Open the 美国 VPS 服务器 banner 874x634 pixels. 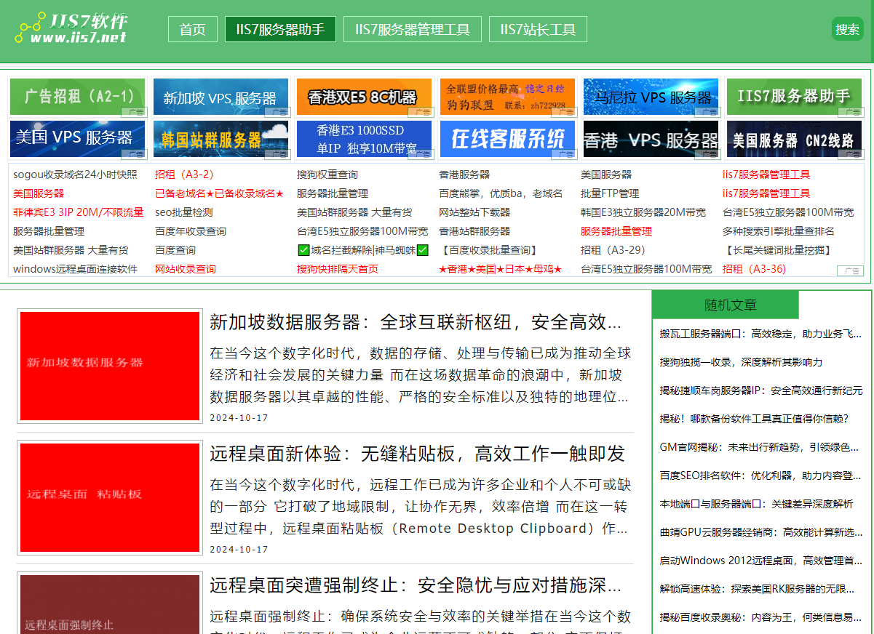pyautogui.click(x=78, y=139)
